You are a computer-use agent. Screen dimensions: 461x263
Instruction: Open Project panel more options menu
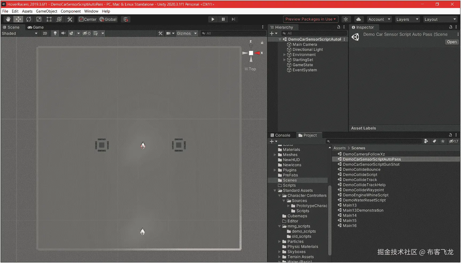coord(456,135)
